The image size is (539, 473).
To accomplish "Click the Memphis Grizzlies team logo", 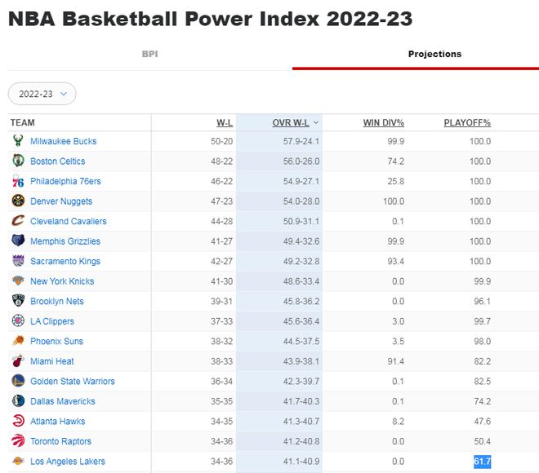I will click(18, 241).
